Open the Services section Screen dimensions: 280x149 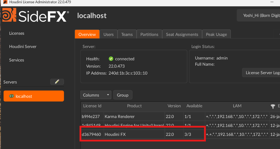(16, 60)
